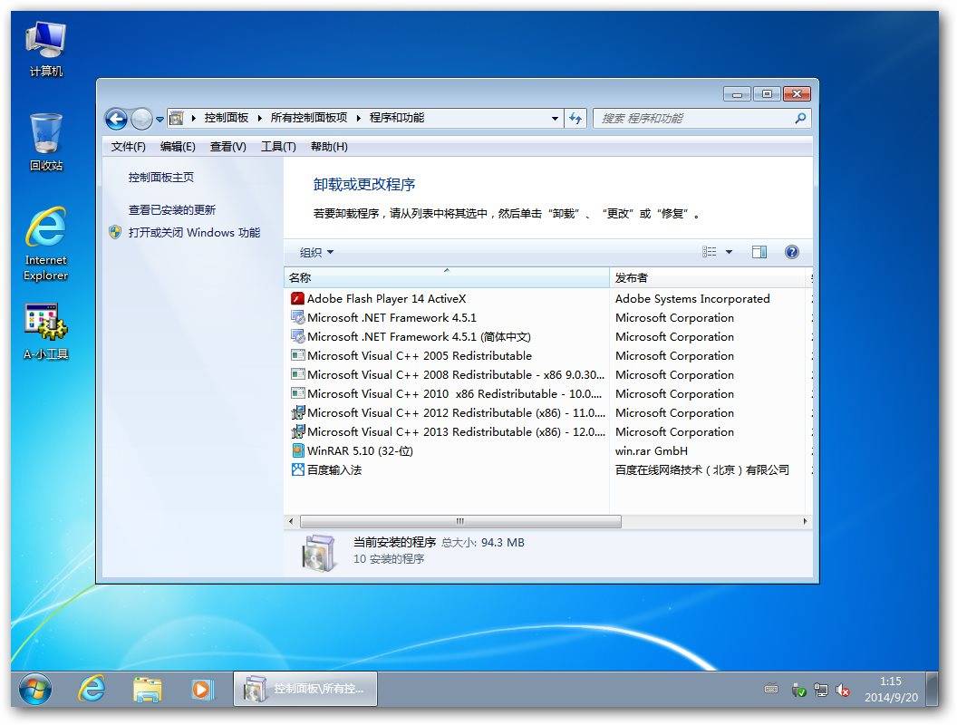This screenshot has width=957, height=725.
Task: Open the 文件(F) menu
Action: pos(128,147)
